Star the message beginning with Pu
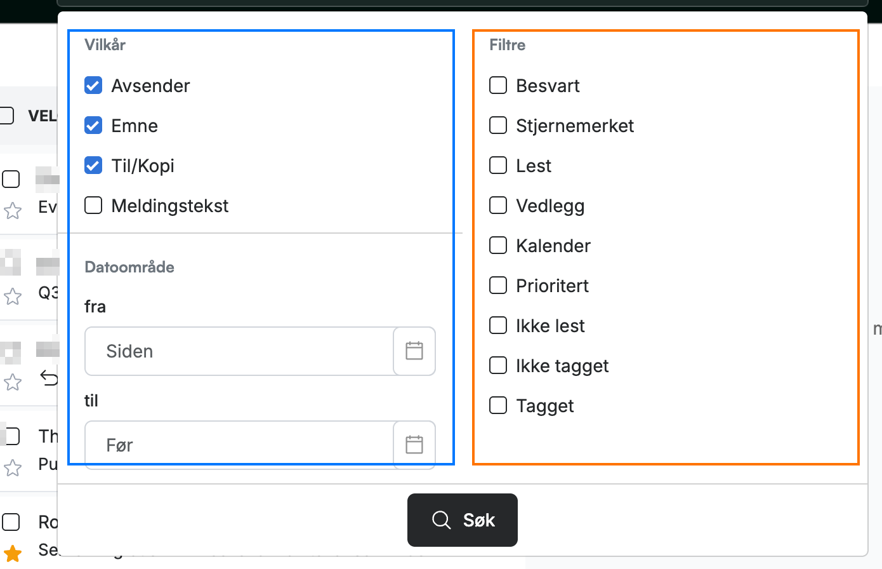 [x=13, y=468]
